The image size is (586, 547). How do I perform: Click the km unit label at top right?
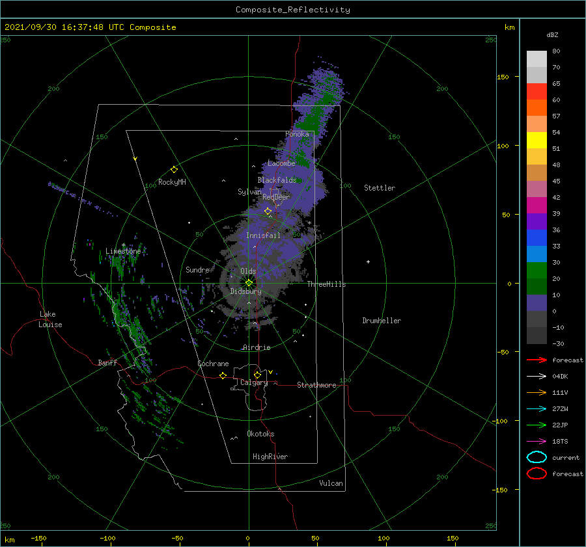pos(509,27)
